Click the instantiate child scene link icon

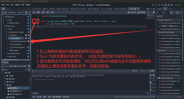5,12
